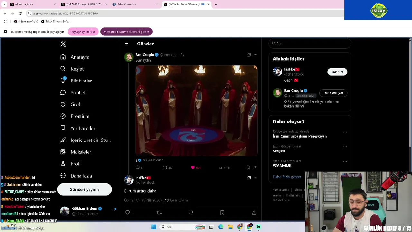Click the X logo in sidebar
Image resolution: width=412 pixels, height=232 pixels.
click(63, 44)
